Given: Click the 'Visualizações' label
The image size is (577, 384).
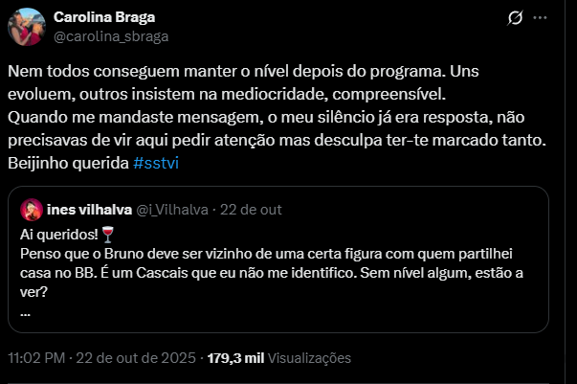Looking at the screenshot, I should click(x=309, y=358).
